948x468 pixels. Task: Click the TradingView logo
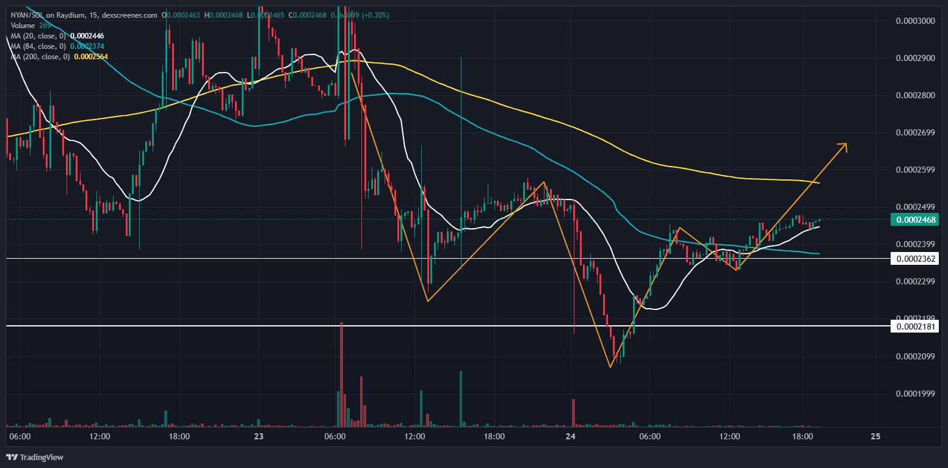point(35,457)
